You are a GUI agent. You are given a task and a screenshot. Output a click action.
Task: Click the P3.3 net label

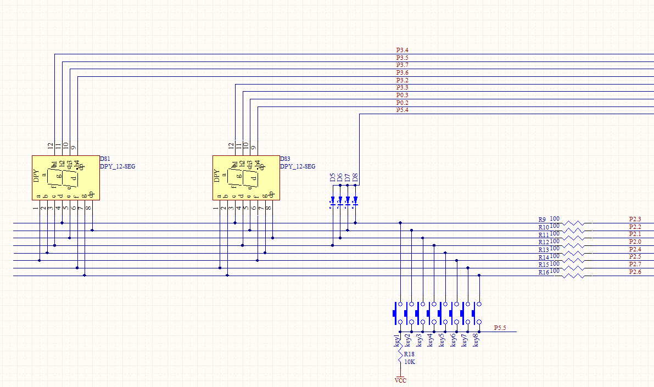click(x=402, y=88)
